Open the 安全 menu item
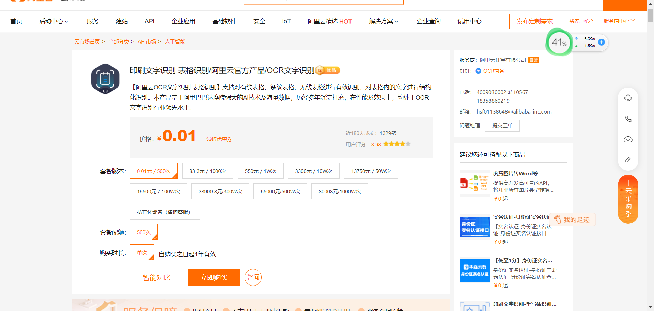The image size is (654, 311). coord(259,21)
